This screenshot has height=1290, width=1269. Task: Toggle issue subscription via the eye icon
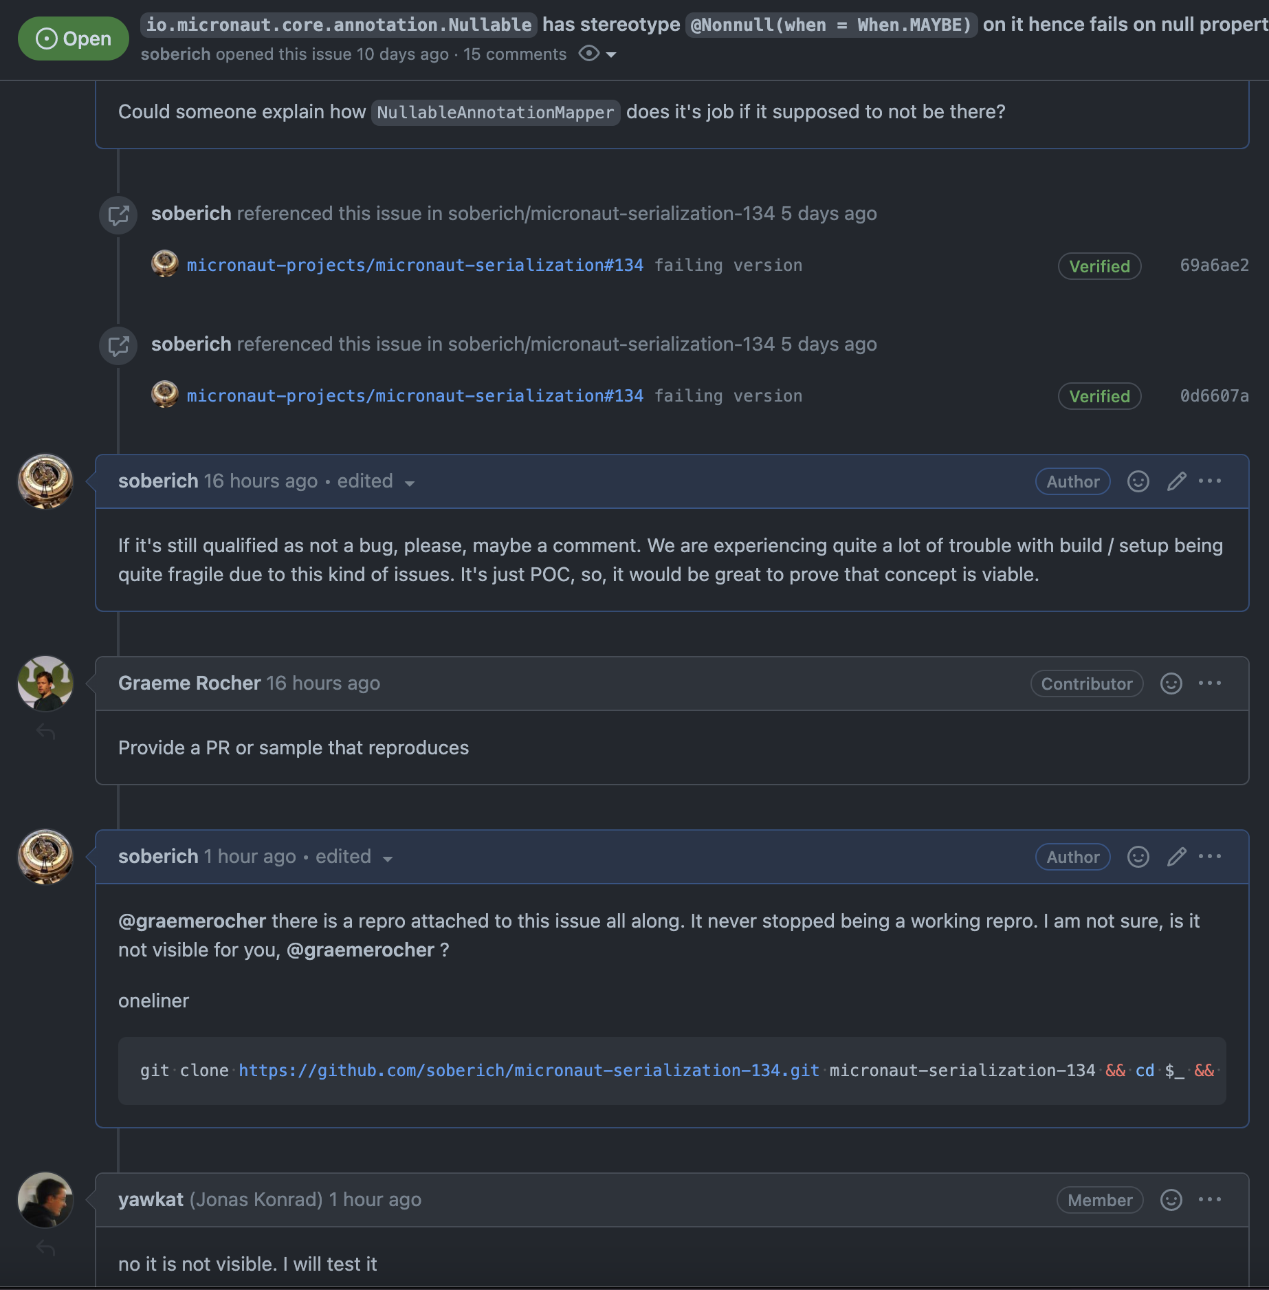coord(588,54)
